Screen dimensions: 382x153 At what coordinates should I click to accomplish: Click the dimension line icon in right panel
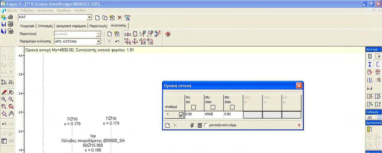[x=370, y=88]
